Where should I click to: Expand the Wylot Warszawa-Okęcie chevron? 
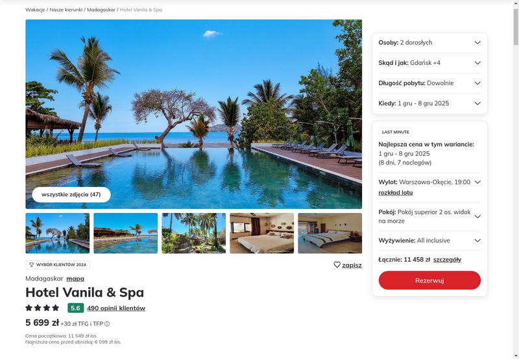477,182
